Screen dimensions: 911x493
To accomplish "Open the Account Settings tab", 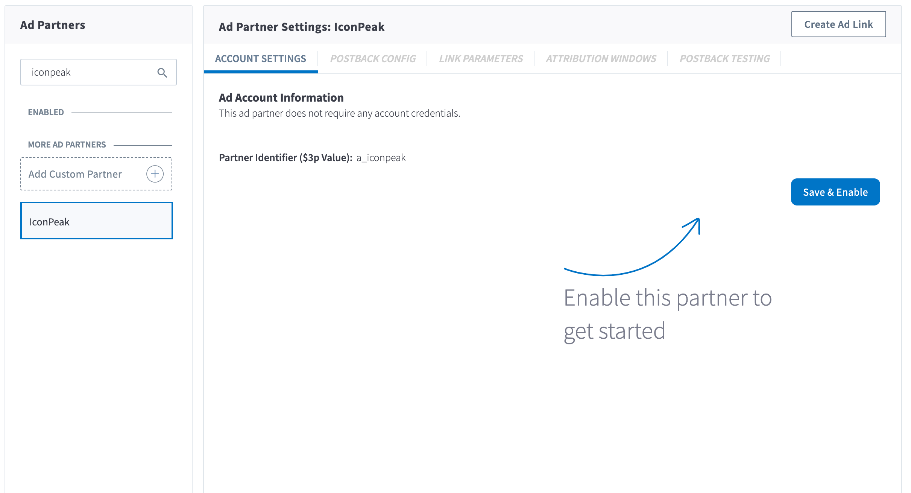I will click(x=260, y=59).
